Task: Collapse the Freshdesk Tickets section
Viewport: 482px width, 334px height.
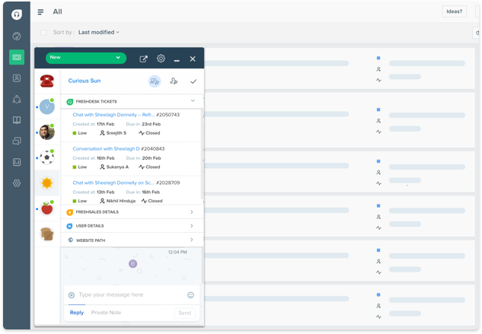Action: pos(192,100)
